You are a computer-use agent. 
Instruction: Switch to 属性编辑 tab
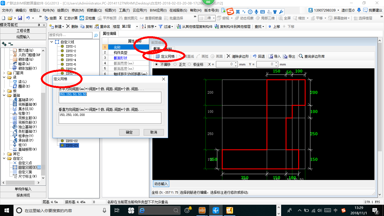(x=109, y=33)
